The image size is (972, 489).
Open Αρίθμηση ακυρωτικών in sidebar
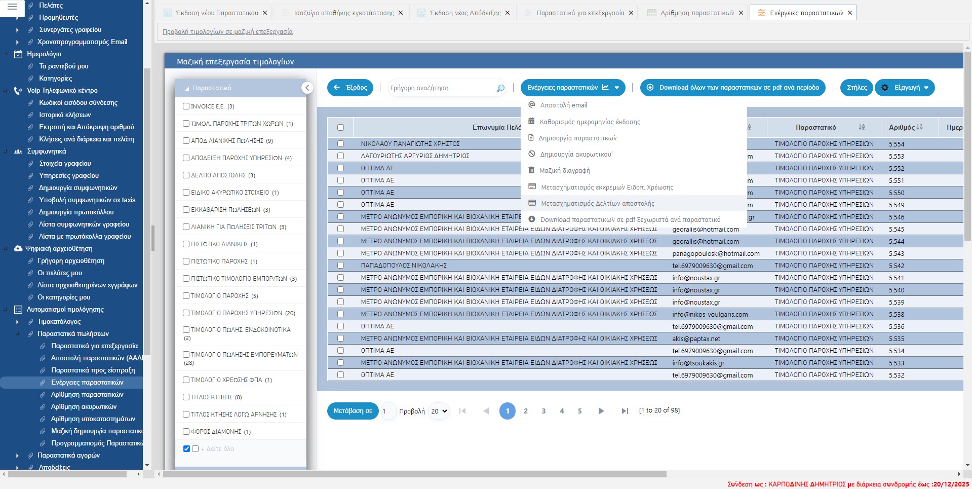(84, 407)
